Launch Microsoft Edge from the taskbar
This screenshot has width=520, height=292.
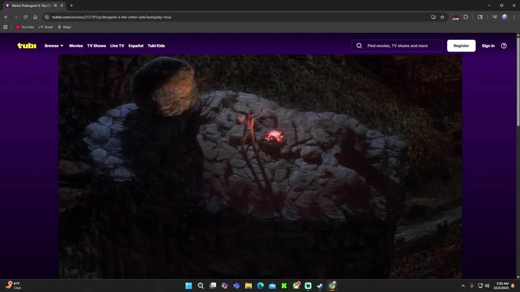click(260, 286)
